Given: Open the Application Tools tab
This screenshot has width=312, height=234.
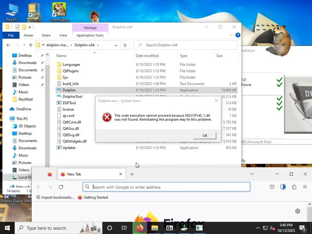Looking at the screenshot, I should [90, 35].
